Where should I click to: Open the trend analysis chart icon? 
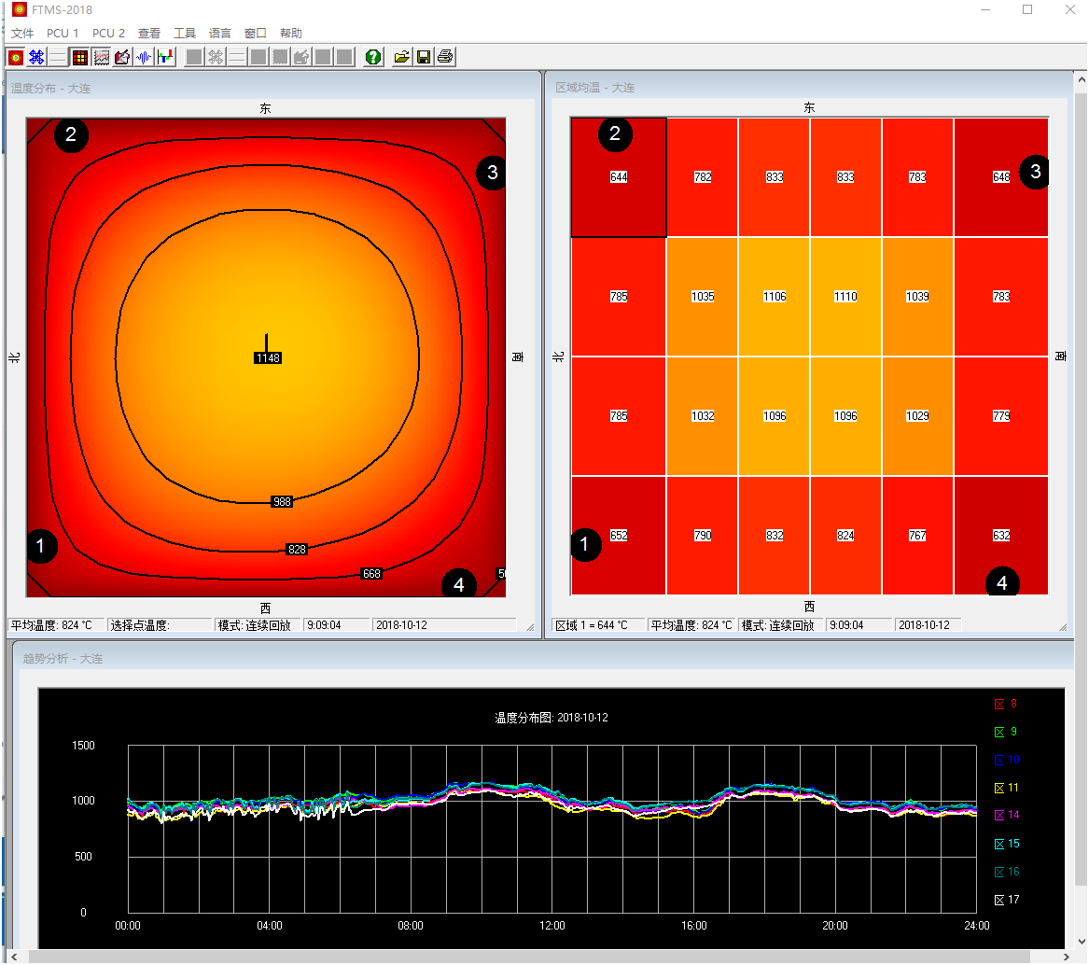click(x=102, y=57)
